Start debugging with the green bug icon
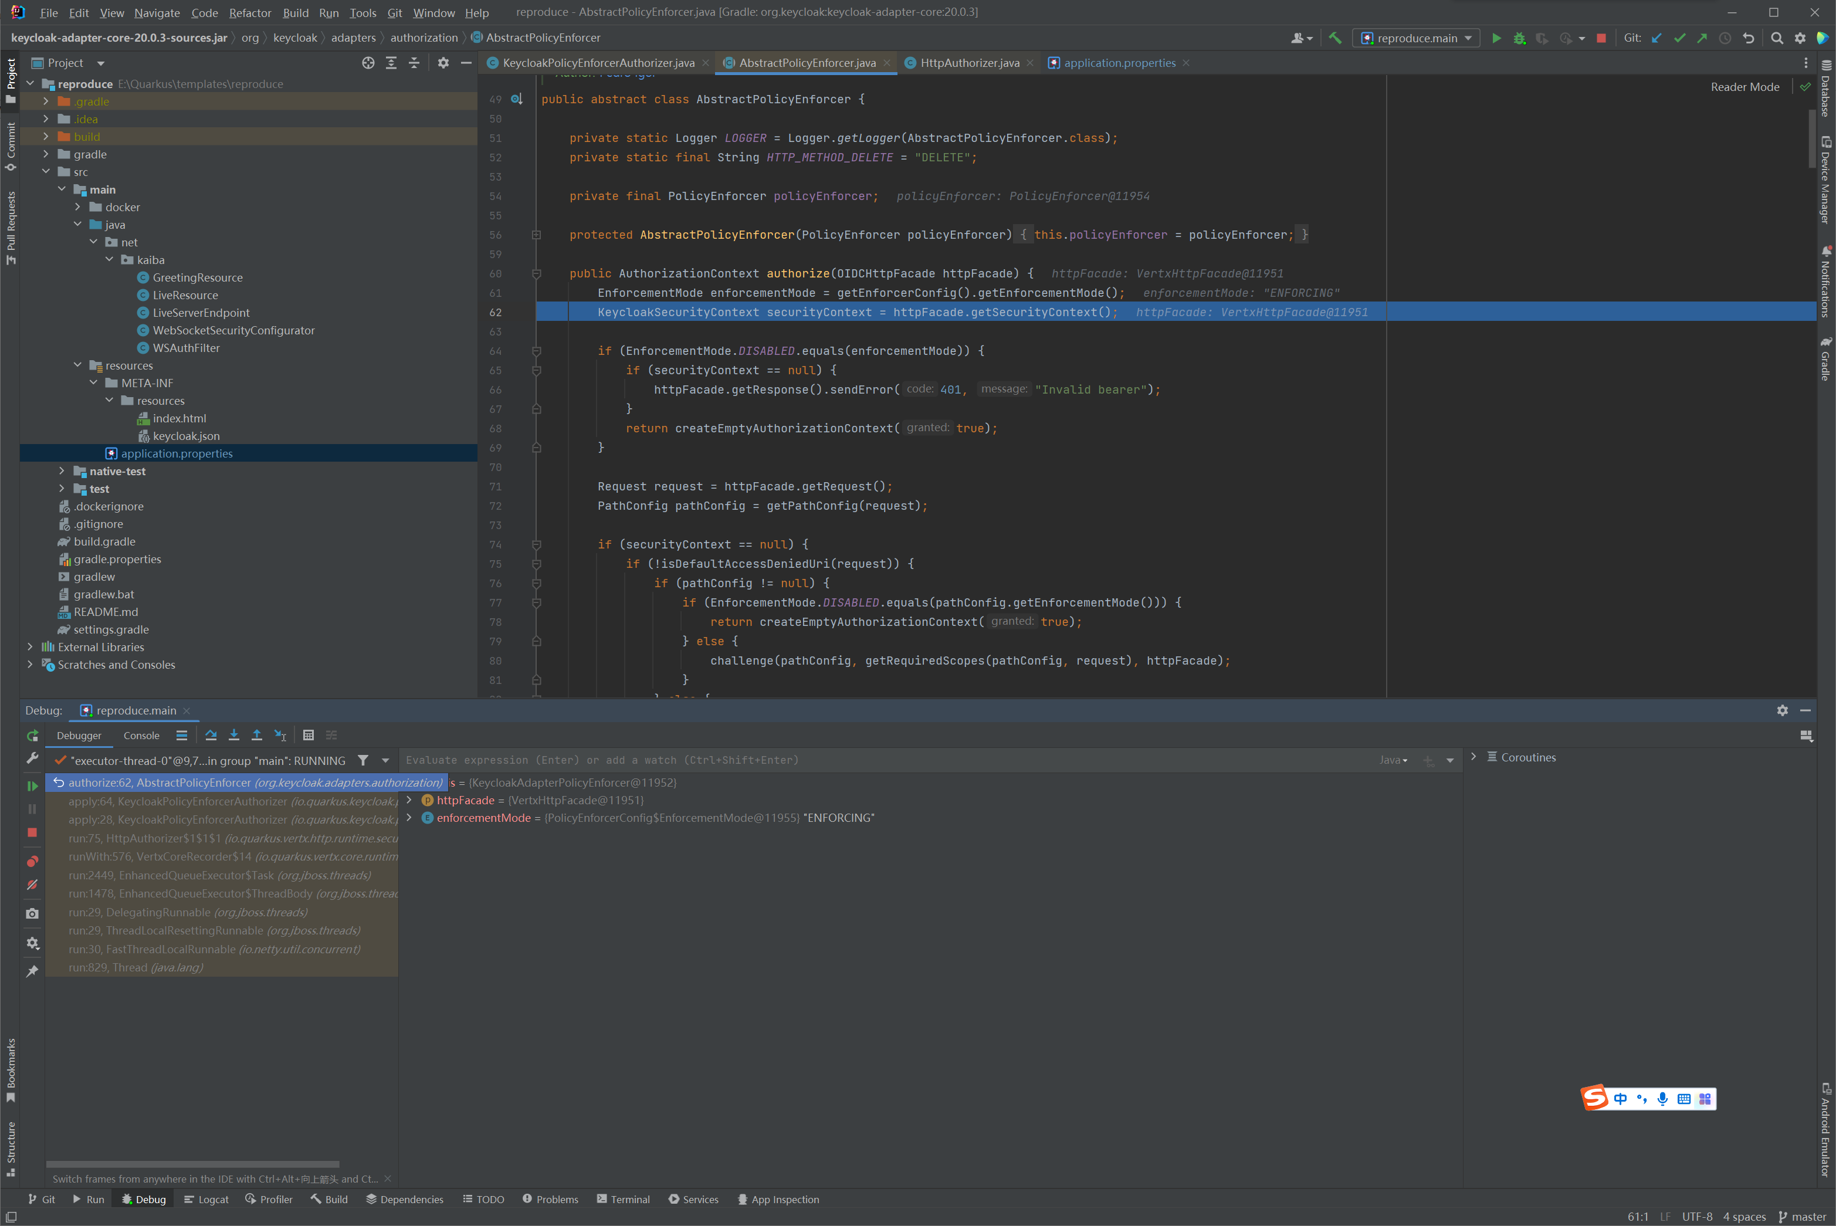This screenshot has height=1226, width=1836. click(x=1519, y=38)
